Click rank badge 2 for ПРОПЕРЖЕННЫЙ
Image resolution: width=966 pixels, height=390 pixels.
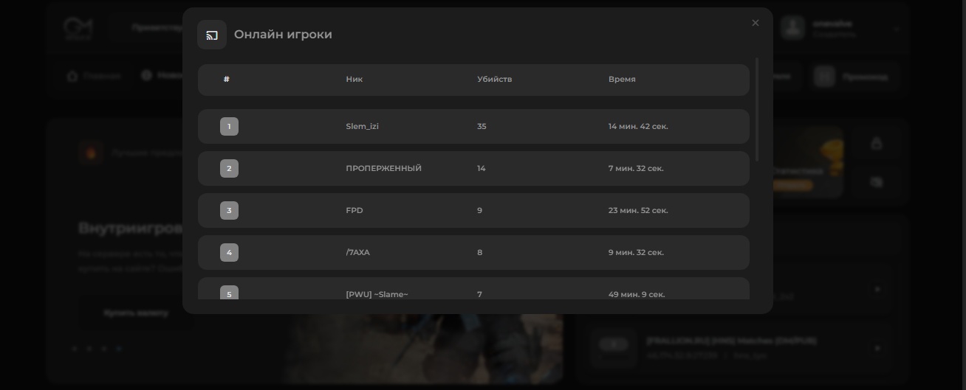pos(229,169)
